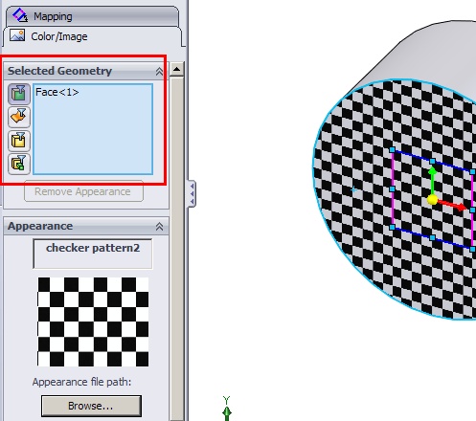This screenshot has height=421, width=476.
Task: Click the panel collapse handle with arrows
Action: [x=192, y=193]
